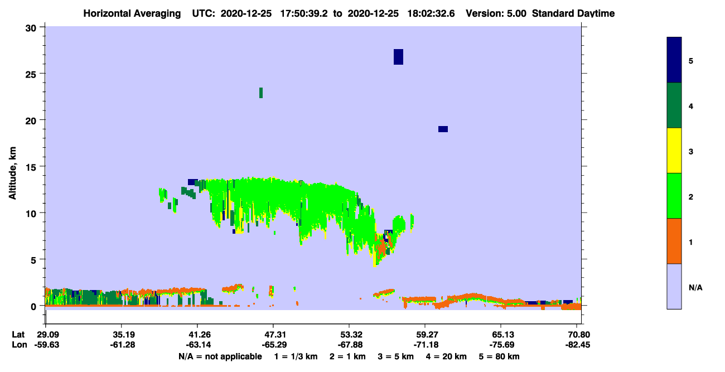The width and height of the screenshot is (725, 372).
Task: Click longitude value -75.69
Action: 501,345
